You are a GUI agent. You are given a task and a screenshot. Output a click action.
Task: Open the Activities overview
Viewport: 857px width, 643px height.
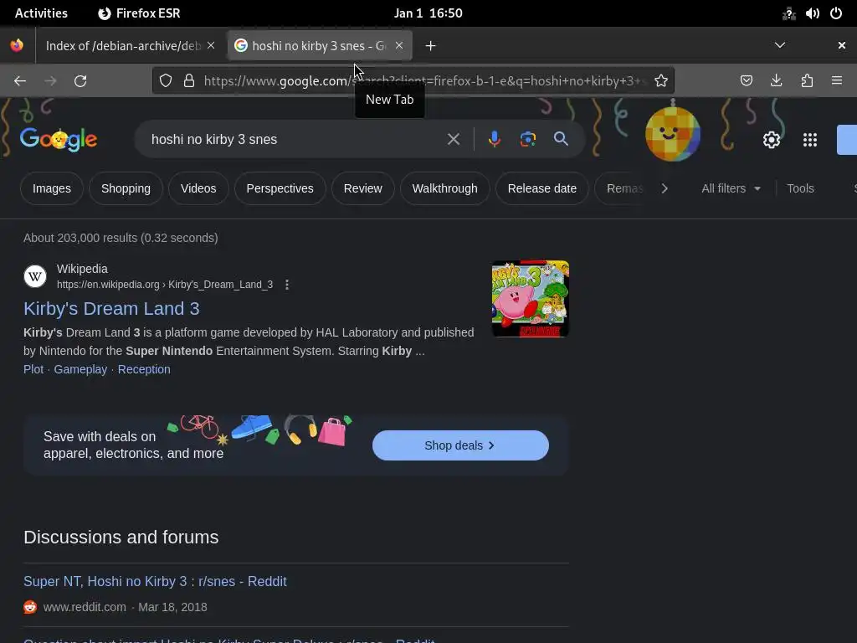pos(41,13)
